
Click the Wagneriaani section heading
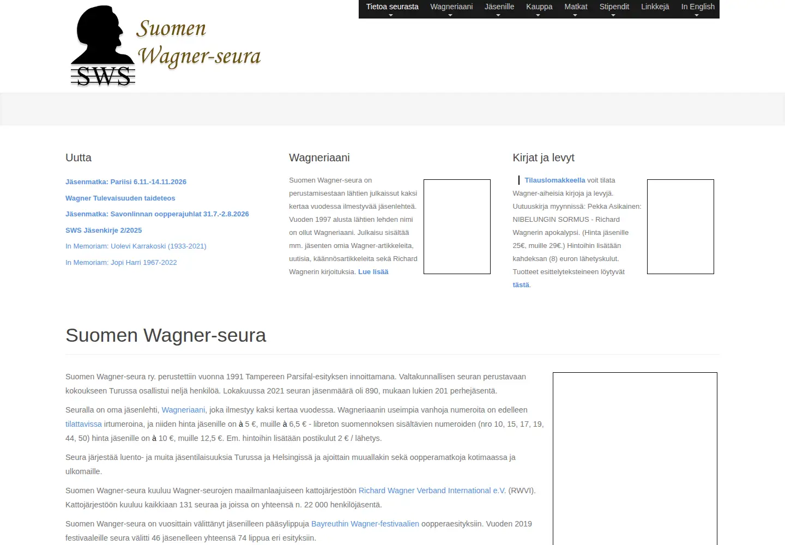coord(319,158)
